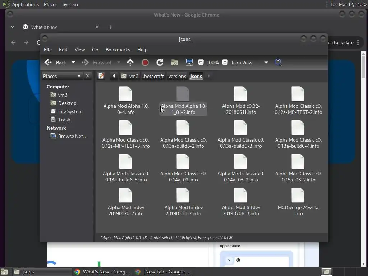368x276 pixels.
Task: Select file Alpha Mod Classic c0.13a-build6-3.info
Action: tap(240, 134)
